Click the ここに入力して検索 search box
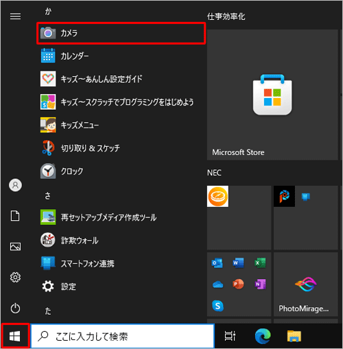Screen dimensions: 343x349 [x=123, y=336]
